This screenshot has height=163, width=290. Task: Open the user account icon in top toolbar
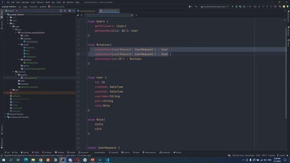click(190, 6)
